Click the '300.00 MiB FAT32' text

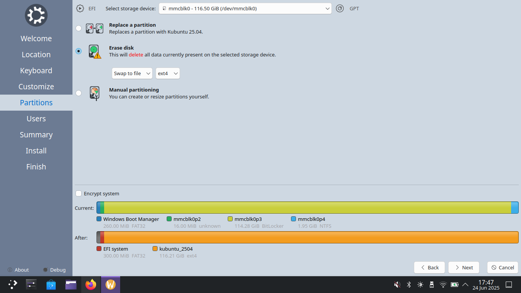coord(124,256)
